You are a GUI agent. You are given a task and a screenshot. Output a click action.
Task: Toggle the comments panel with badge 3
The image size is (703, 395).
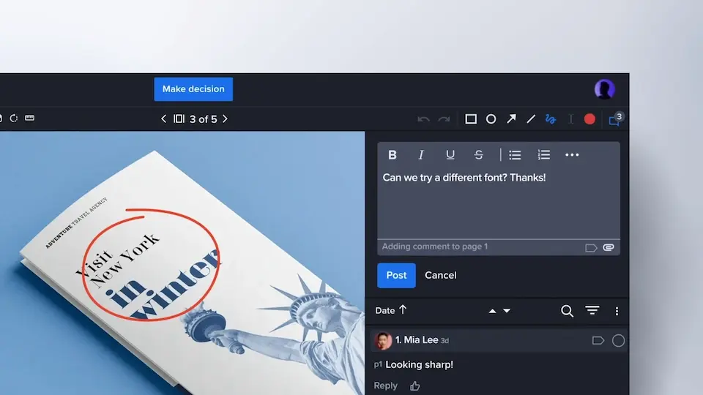[615, 119]
